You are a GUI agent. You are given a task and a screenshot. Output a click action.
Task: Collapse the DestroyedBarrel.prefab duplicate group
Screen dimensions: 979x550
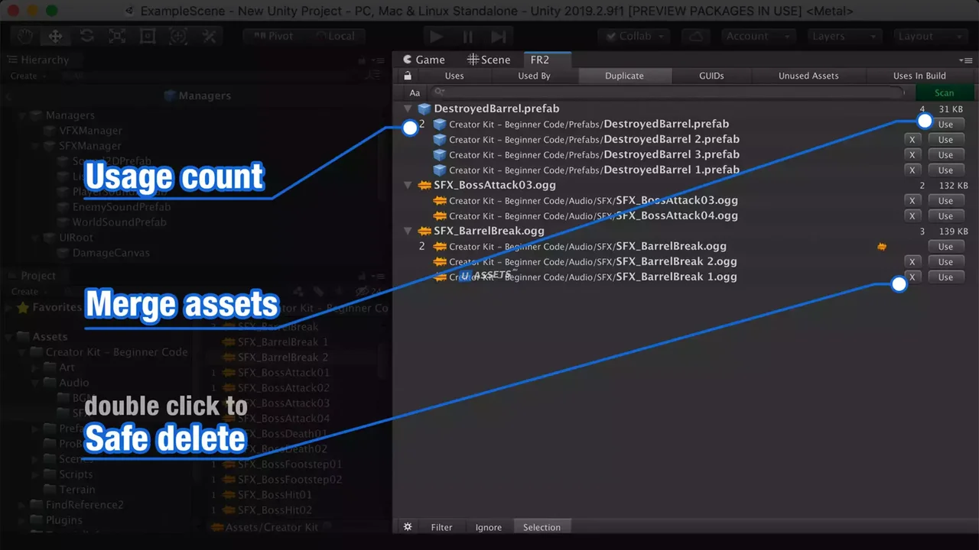point(408,109)
